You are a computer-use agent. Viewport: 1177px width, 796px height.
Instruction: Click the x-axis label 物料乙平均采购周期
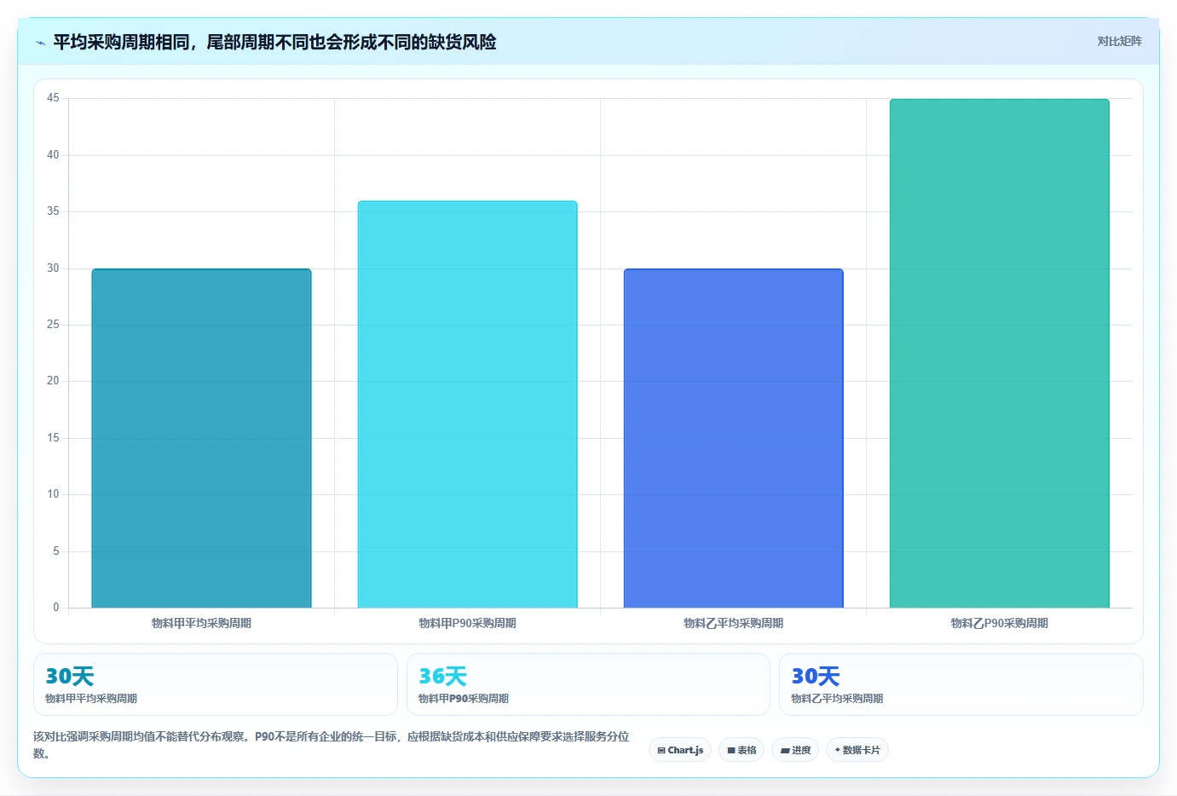[x=733, y=623]
